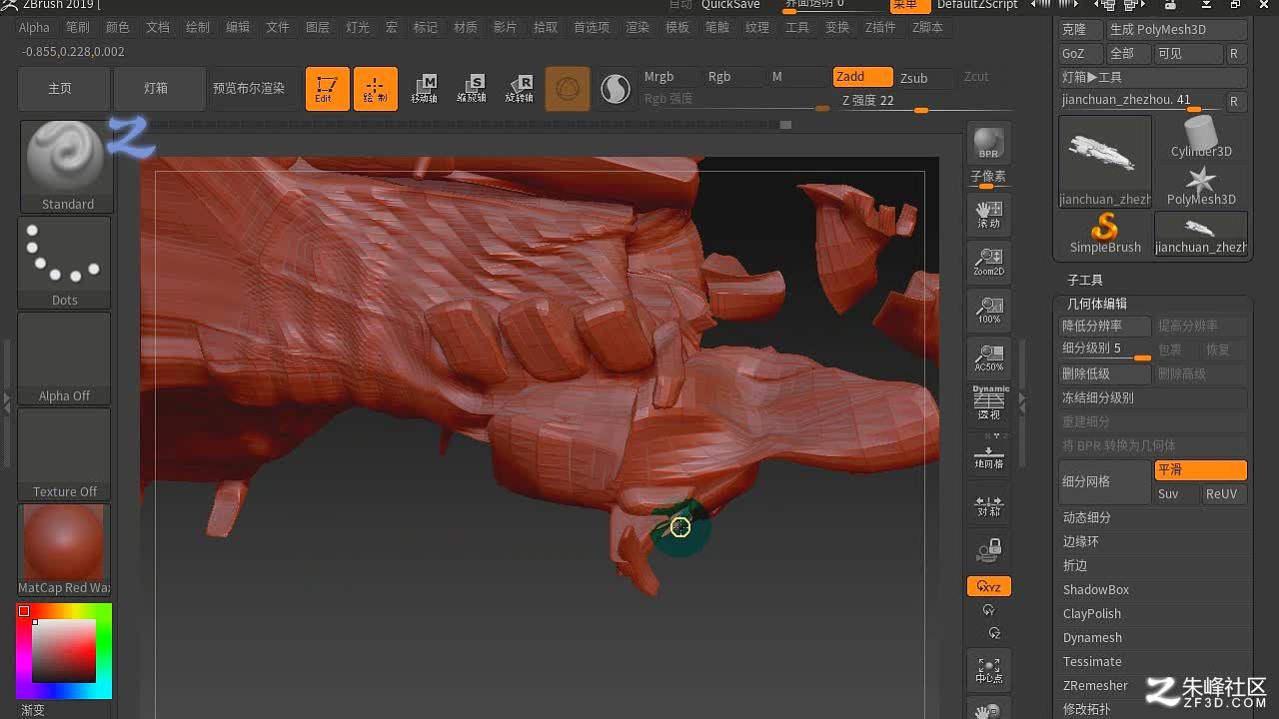Open the 灯箱 lightbox button
The width and height of the screenshot is (1279, 719).
point(160,89)
